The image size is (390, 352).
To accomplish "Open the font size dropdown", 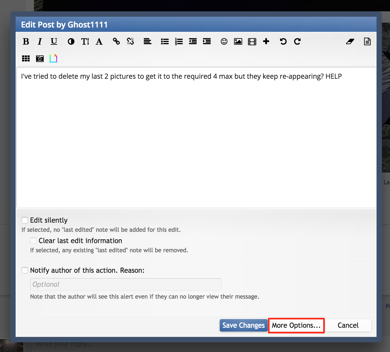I will 85,42.
